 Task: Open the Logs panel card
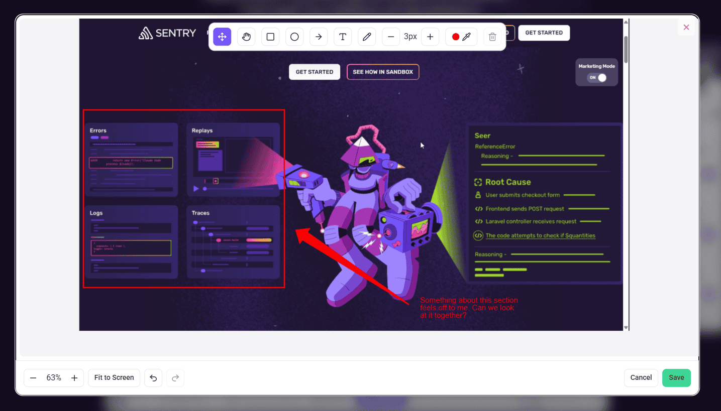(131, 242)
